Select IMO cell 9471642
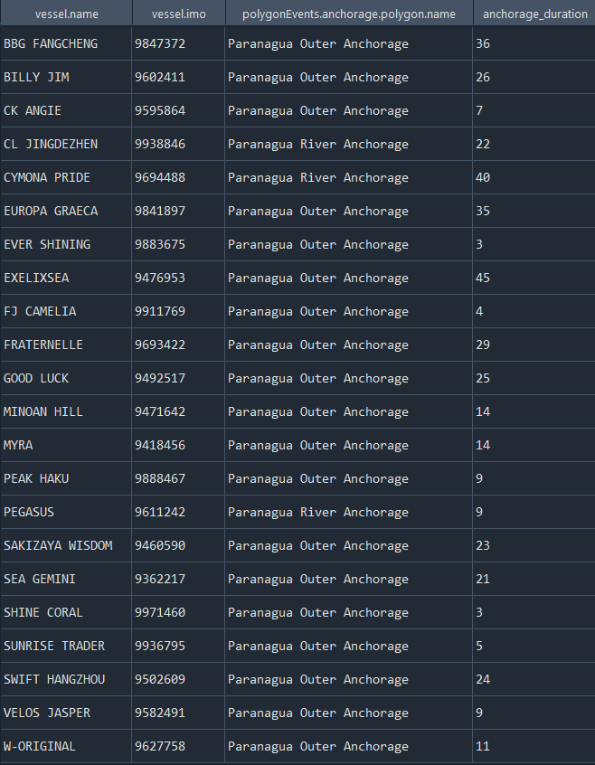595x765 pixels. [x=160, y=412]
